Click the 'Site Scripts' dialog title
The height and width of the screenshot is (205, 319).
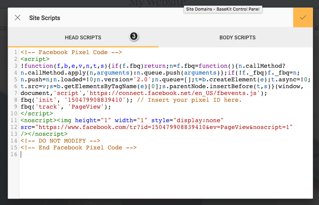point(45,18)
